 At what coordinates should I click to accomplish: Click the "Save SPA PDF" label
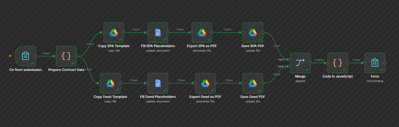[253, 46]
